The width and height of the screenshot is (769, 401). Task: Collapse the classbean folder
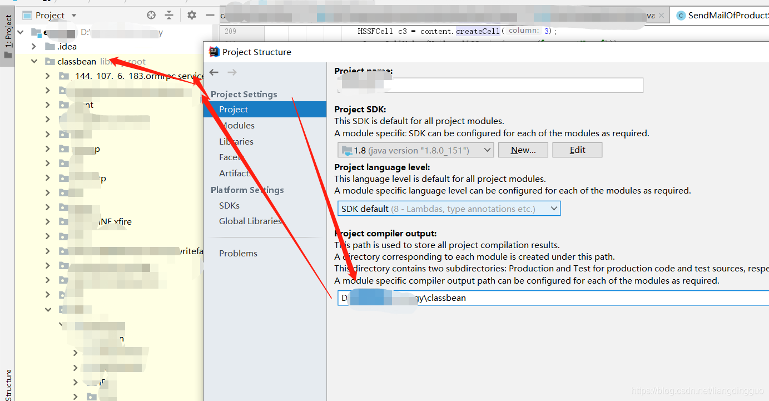35,61
